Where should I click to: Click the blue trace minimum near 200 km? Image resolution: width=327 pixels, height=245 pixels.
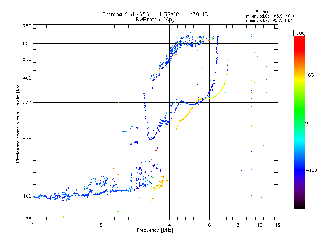pos(150,139)
